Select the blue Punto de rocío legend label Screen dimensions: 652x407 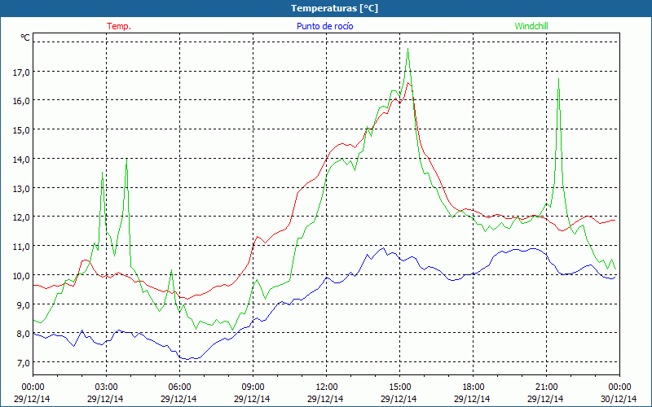coord(324,26)
